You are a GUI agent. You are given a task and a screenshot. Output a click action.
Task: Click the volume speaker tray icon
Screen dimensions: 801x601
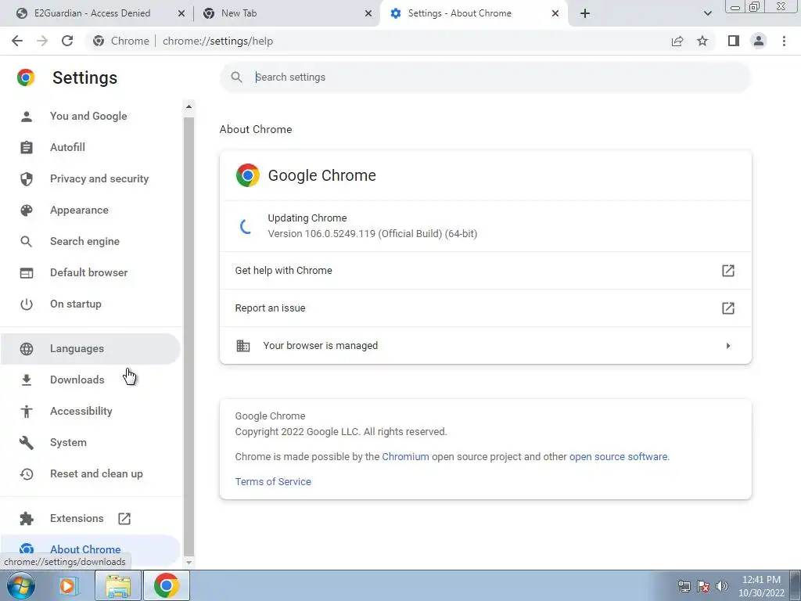721,586
